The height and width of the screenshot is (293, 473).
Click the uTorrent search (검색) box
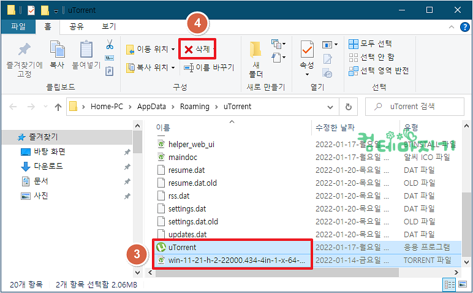click(414, 107)
